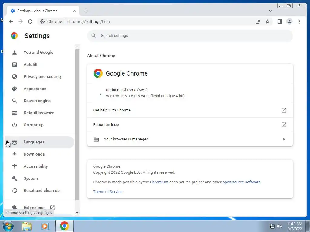310x232 pixels.
Task: Click the download icon beside Downloads
Action: (15, 154)
